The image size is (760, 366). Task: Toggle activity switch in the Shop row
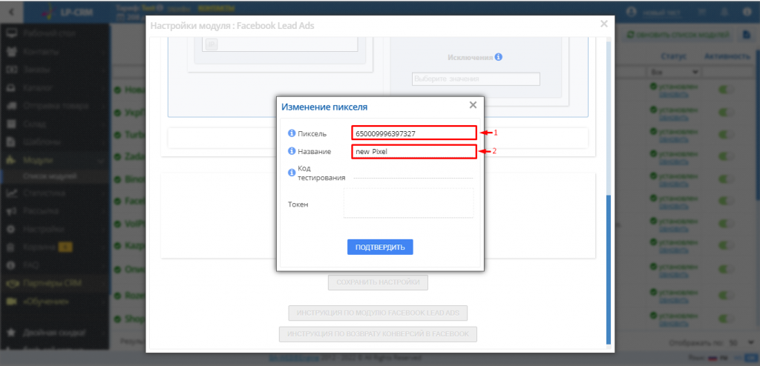(727, 318)
